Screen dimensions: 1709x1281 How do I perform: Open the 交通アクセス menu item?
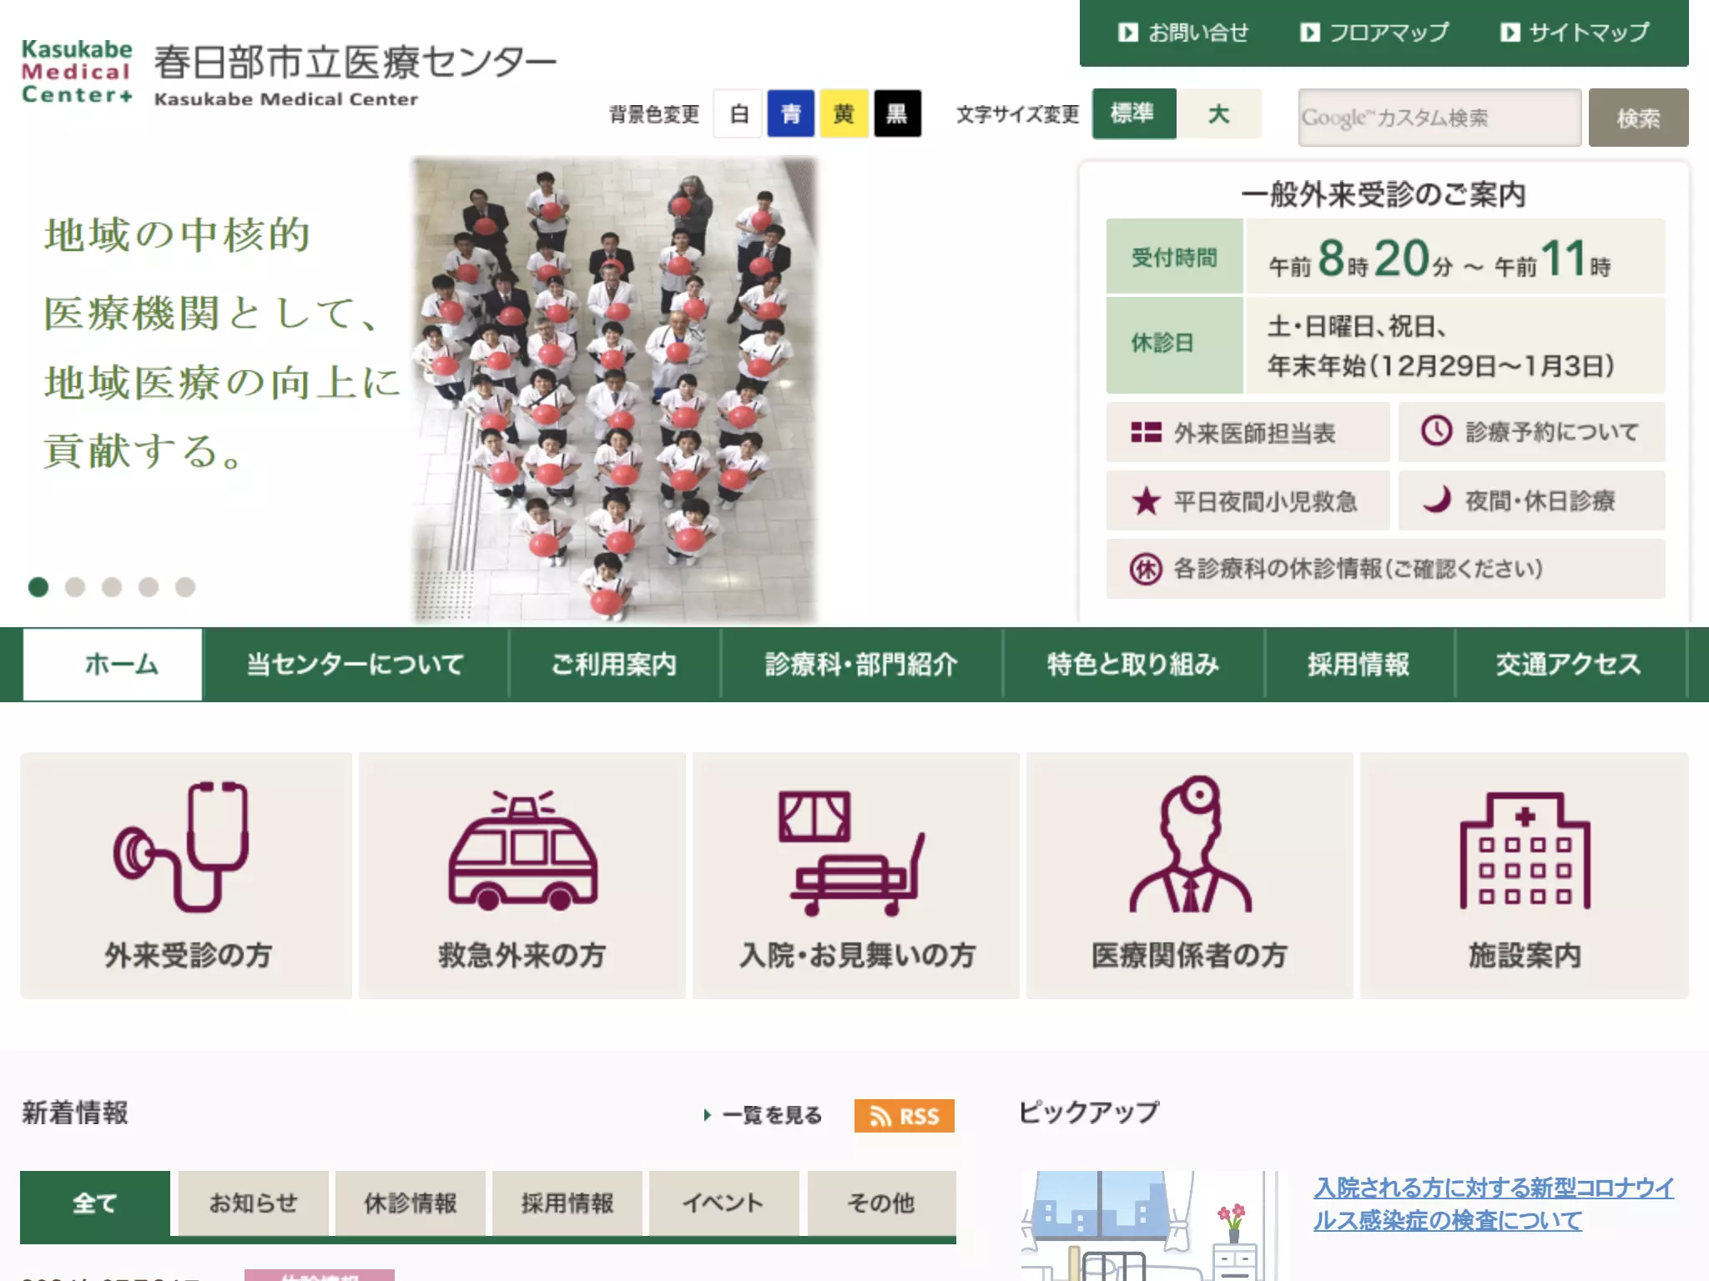point(1570,665)
